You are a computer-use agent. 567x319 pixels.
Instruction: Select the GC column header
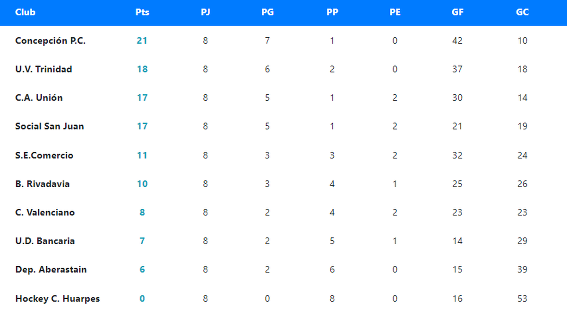[522, 12]
